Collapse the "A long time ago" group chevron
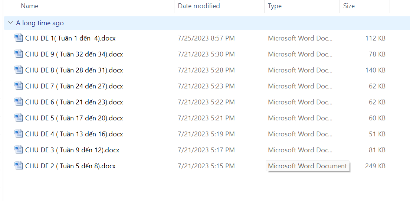This screenshot has height=201, width=410. click(10, 23)
